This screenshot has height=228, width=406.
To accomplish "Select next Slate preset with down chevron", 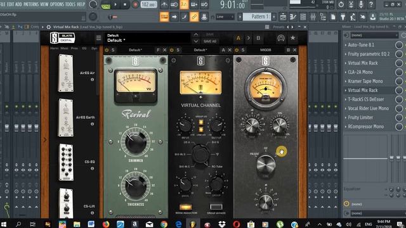I will (x=196, y=41).
